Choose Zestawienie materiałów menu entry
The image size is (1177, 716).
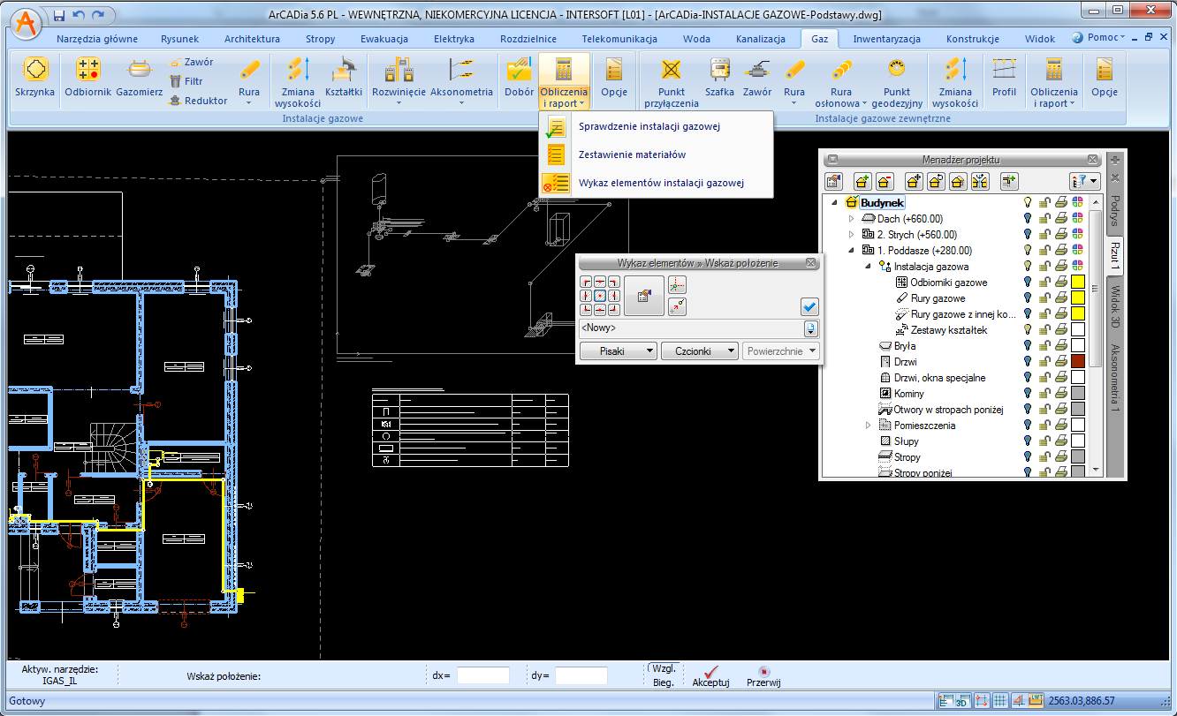(x=632, y=155)
